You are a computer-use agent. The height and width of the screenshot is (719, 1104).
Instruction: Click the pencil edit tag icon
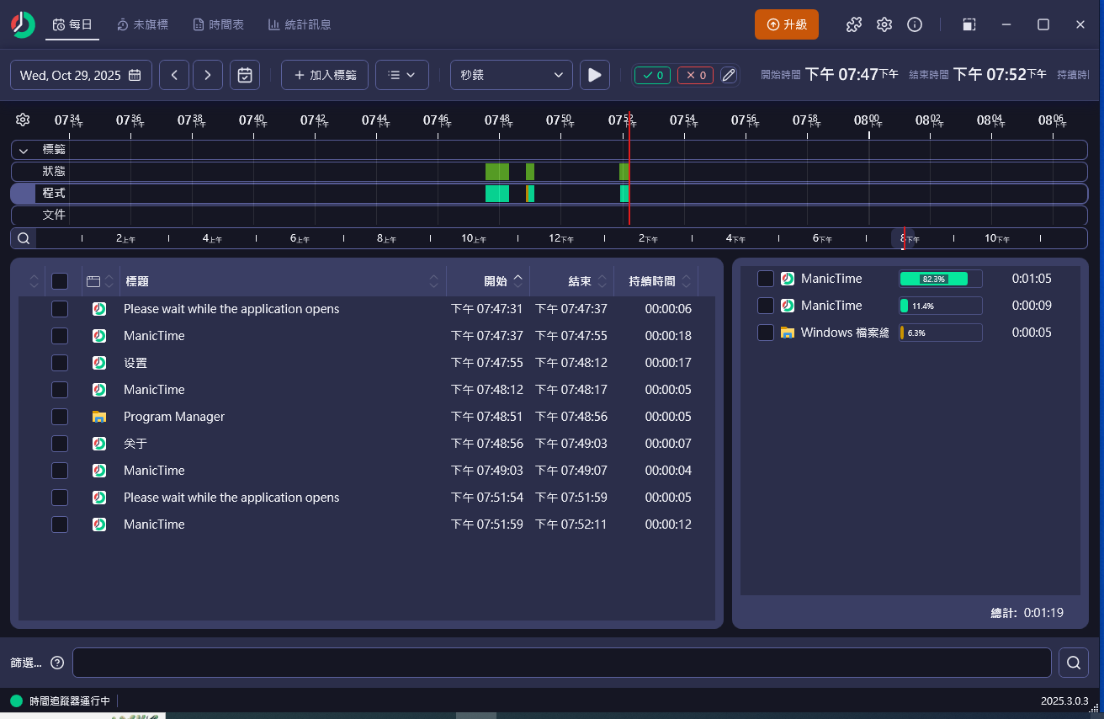coord(729,75)
